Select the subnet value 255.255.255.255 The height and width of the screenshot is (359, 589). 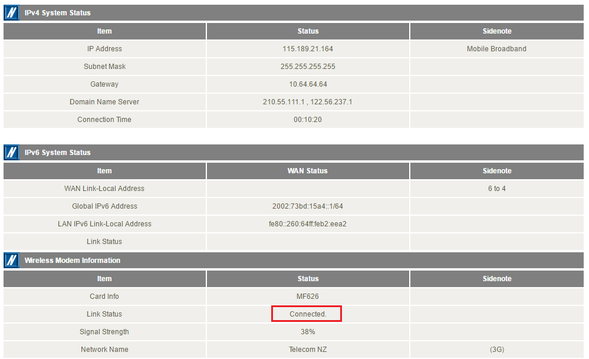[x=308, y=67]
